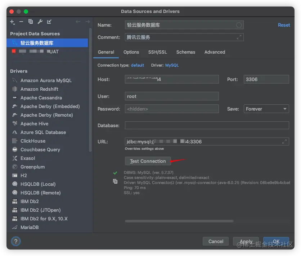Go forward with right arrow in sidebar toolbar
The image size is (301, 256).
click(87, 22)
